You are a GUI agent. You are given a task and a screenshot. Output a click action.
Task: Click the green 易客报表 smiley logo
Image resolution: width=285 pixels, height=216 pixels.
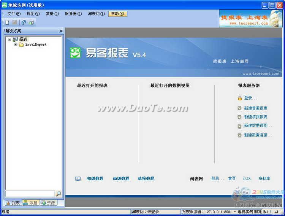(75, 52)
